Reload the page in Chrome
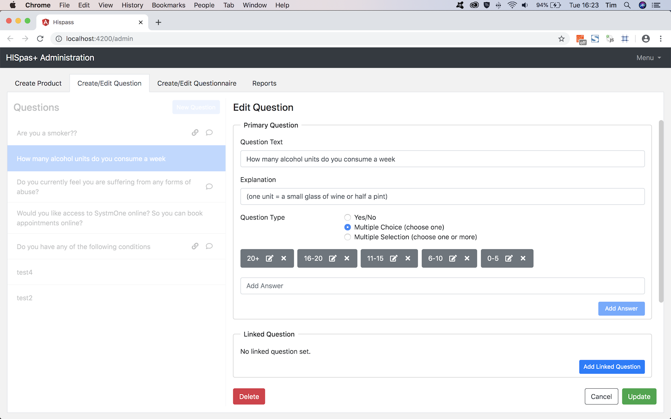The width and height of the screenshot is (671, 419). click(40, 39)
